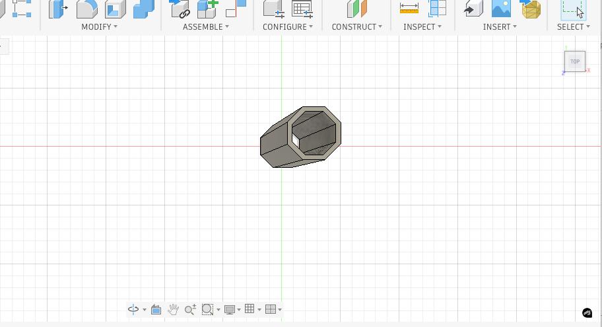The height and width of the screenshot is (327, 602).
Task: Open the INSERT dropdown menu
Action: (x=500, y=27)
